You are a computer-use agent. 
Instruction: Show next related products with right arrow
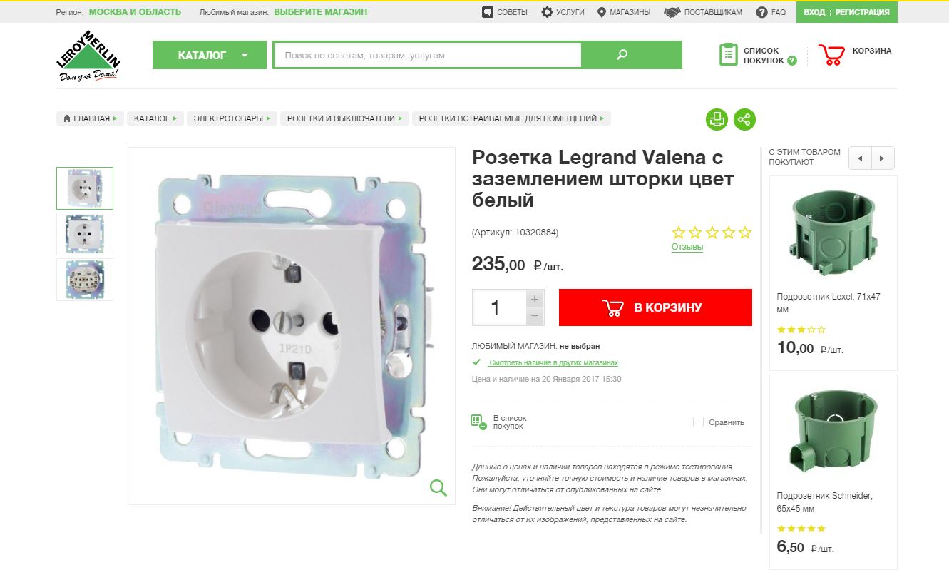click(x=883, y=158)
